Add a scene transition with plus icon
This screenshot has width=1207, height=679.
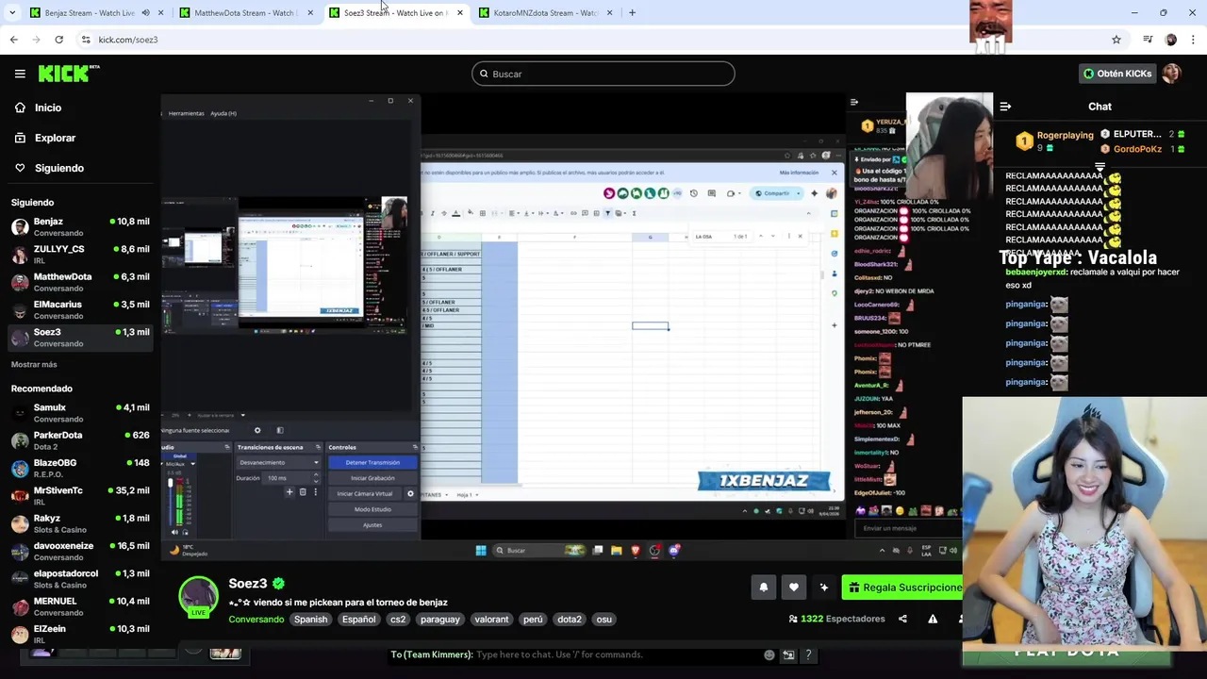click(x=289, y=492)
